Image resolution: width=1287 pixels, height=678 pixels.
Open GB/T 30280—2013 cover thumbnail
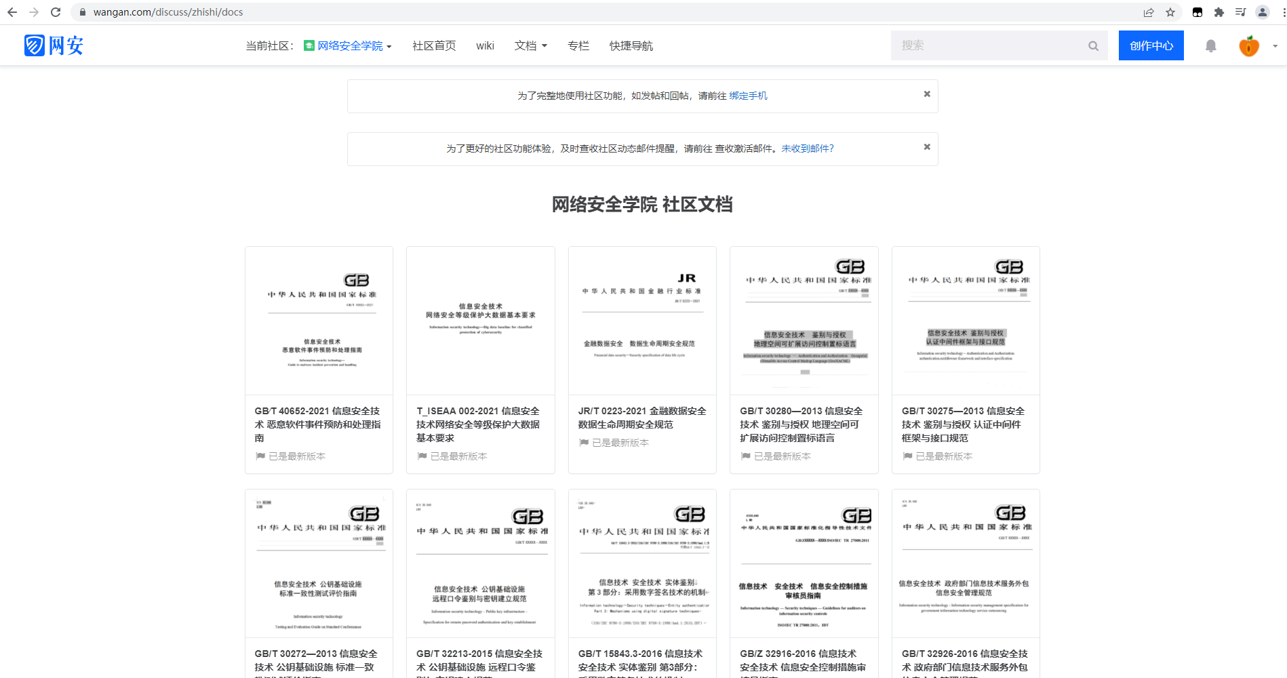point(804,321)
